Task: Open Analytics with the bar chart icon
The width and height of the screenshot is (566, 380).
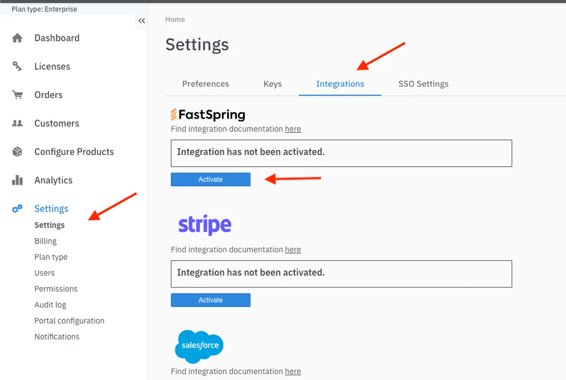Action: coord(17,180)
